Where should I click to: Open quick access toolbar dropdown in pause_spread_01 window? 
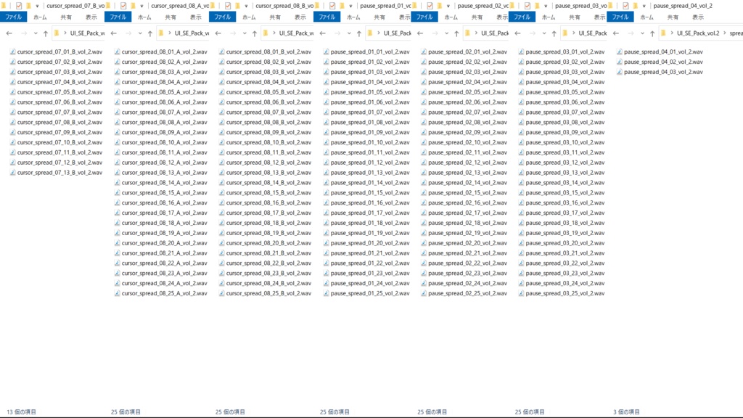(350, 6)
